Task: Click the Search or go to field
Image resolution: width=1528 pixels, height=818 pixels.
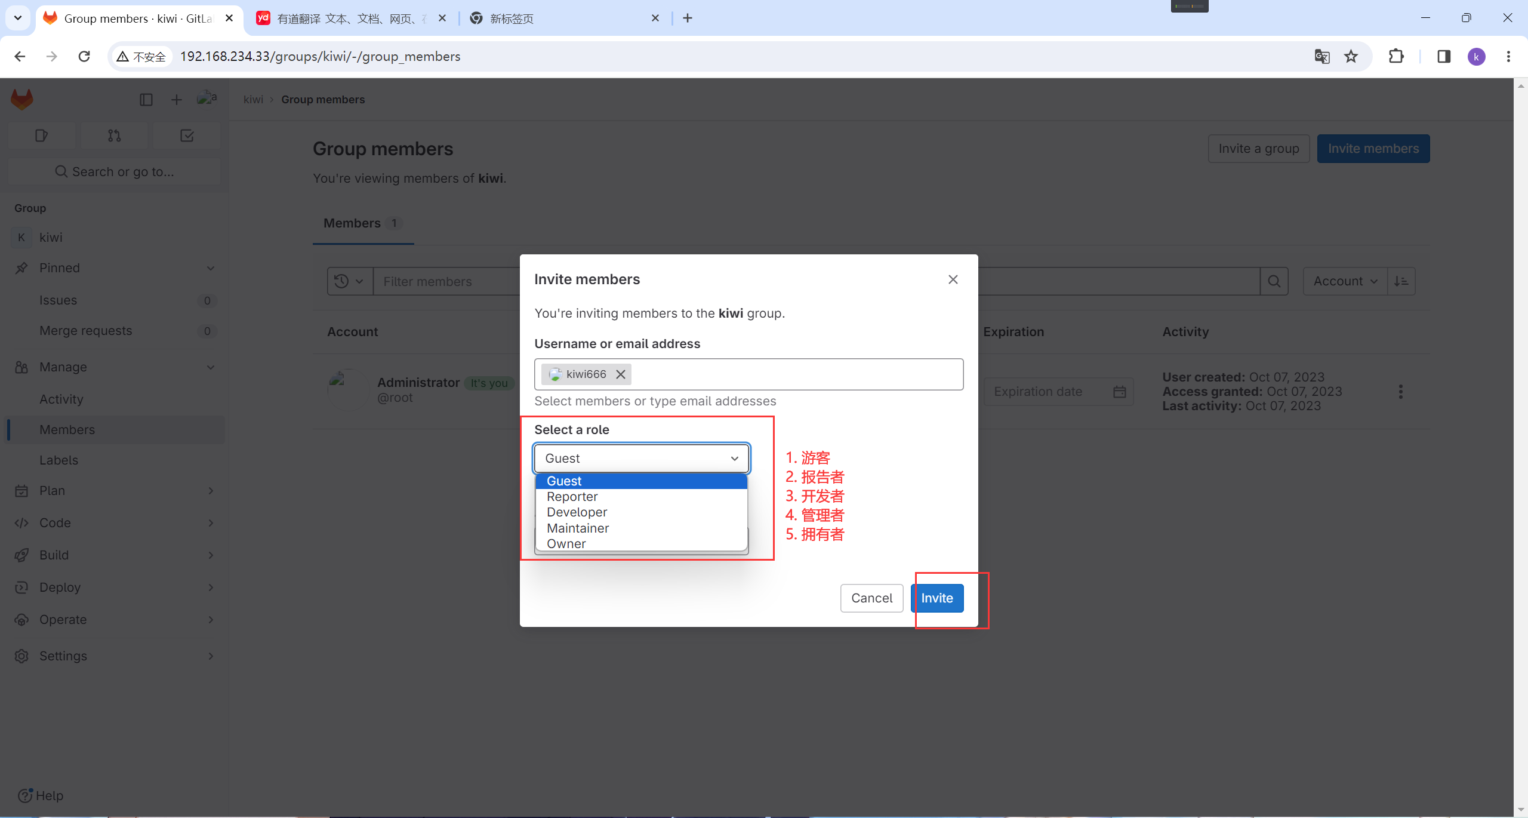Action: 115,172
